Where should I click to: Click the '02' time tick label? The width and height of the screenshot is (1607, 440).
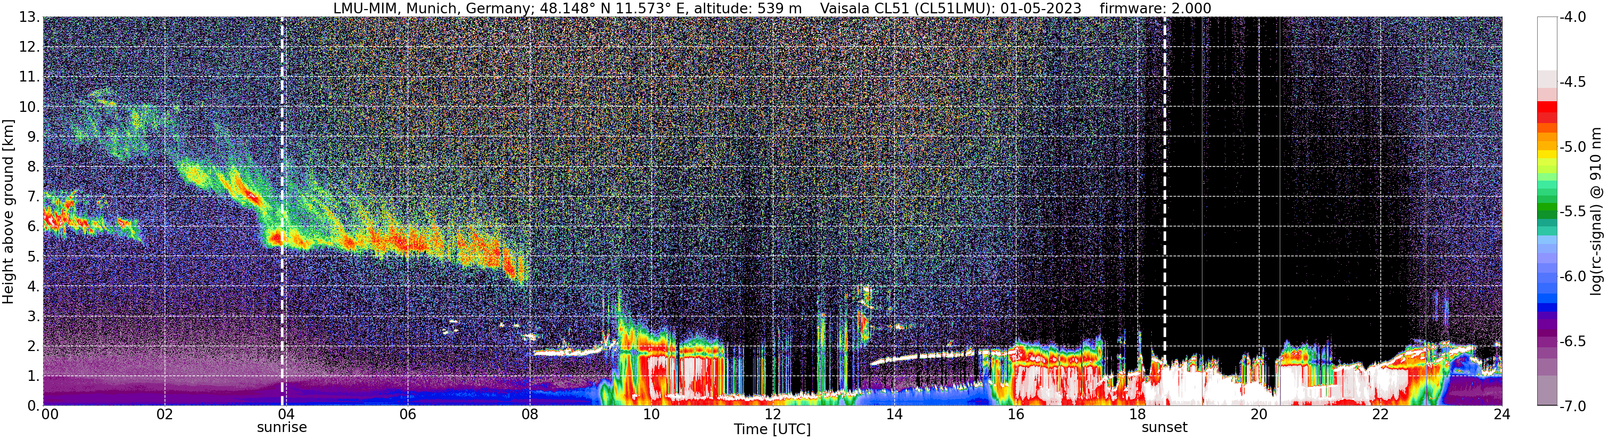click(x=165, y=414)
